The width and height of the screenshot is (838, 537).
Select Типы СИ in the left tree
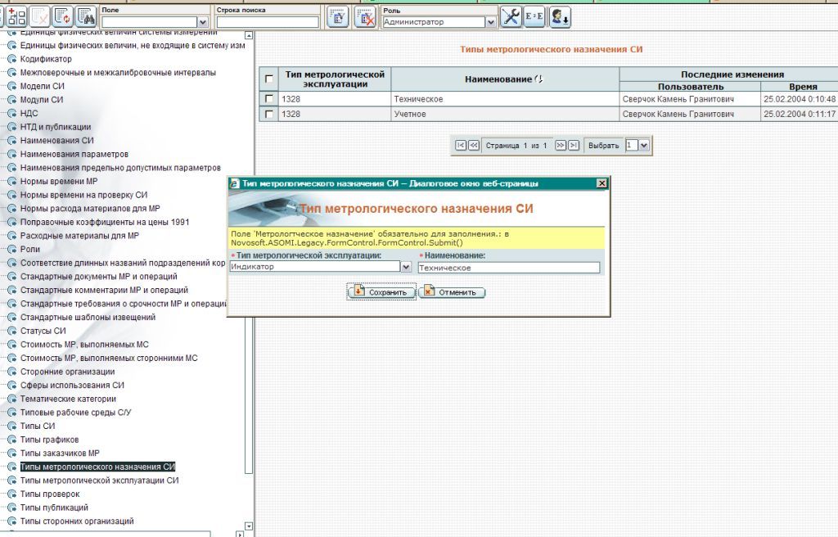click(38, 426)
